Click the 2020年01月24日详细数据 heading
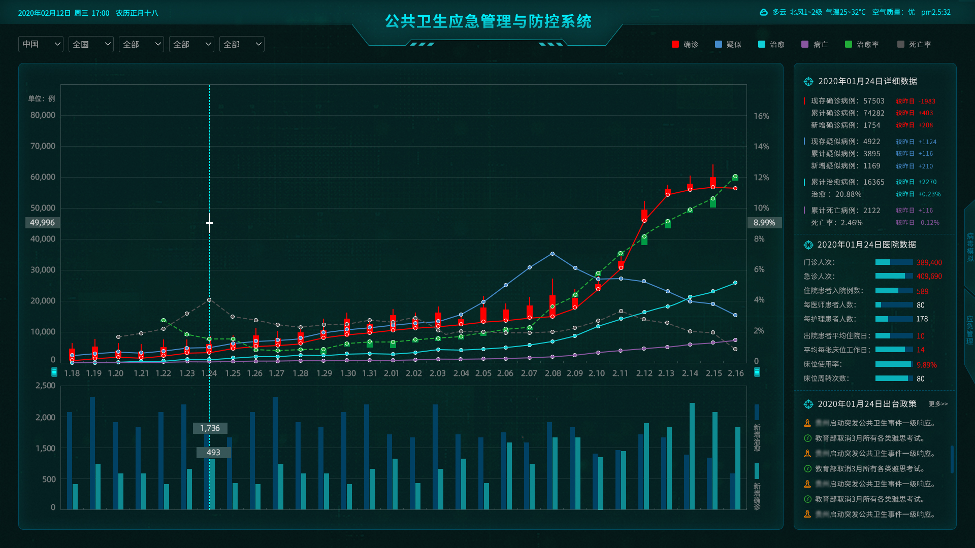Screen dimensions: 975x548 coord(867,81)
